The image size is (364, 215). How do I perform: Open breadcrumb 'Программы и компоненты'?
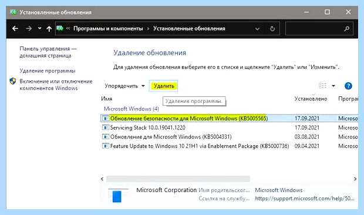108,29
